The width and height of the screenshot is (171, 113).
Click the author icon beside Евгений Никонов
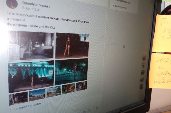10,110
